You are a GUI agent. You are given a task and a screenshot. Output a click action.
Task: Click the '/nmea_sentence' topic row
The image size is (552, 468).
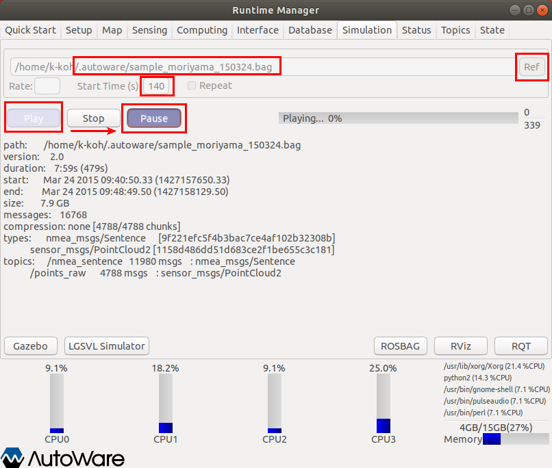tap(171, 261)
